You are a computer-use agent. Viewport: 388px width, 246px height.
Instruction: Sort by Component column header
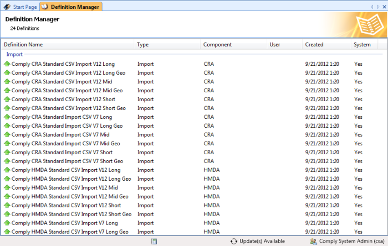pos(233,45)
